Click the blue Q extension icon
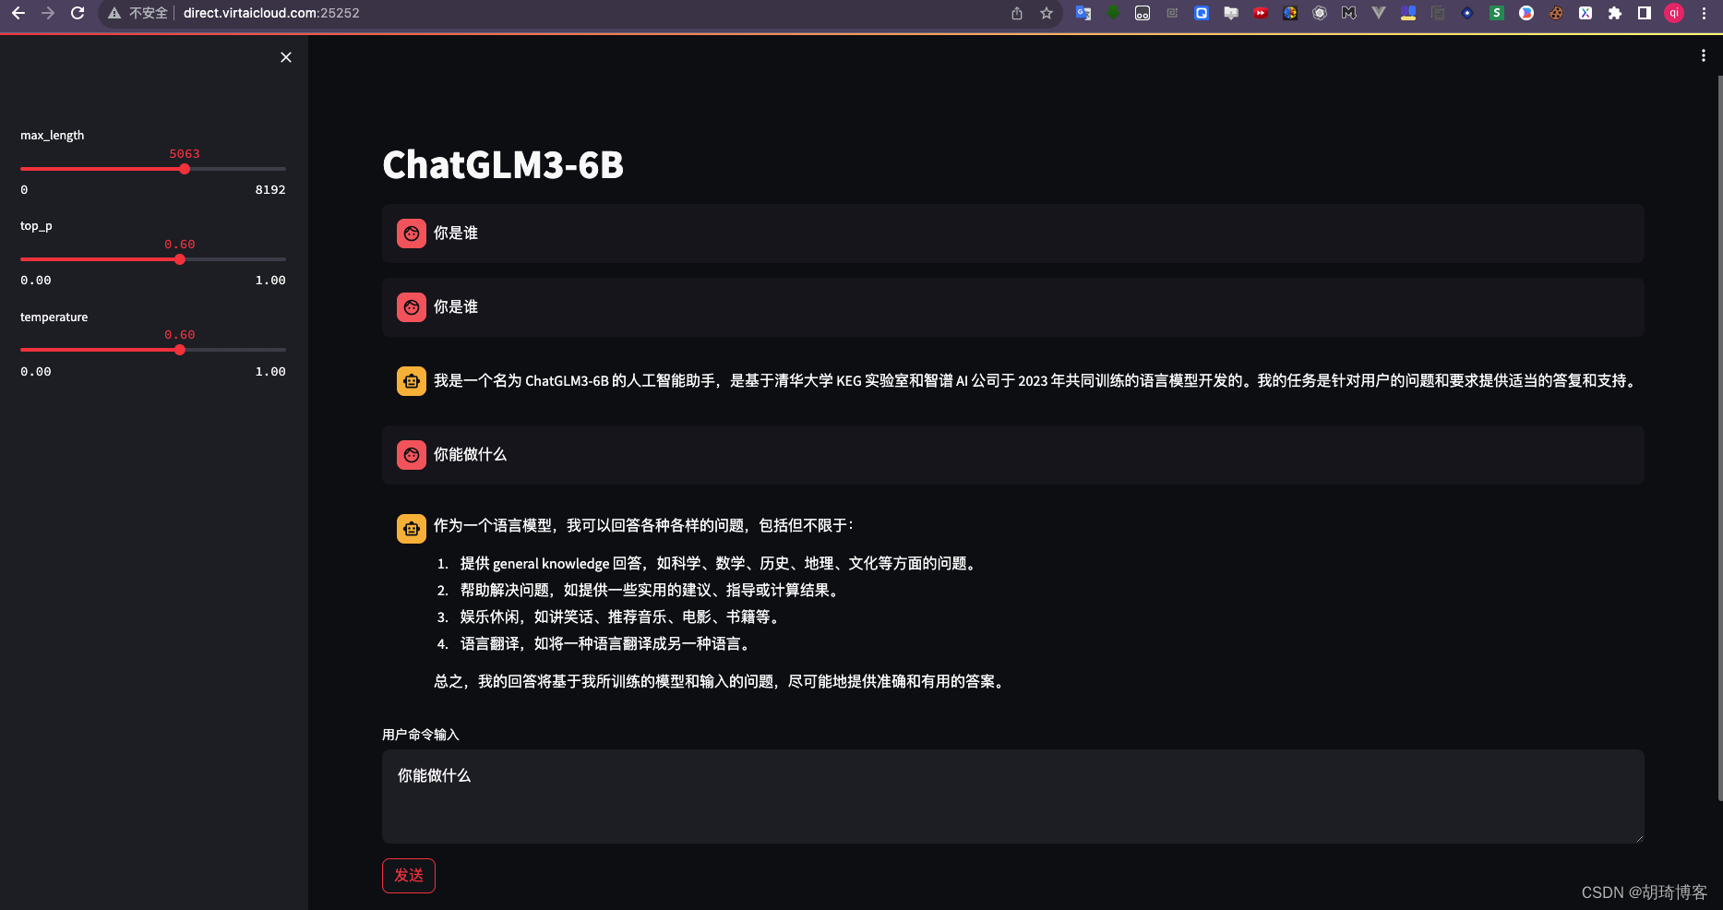The image size is (1723, 910). 1202,13
